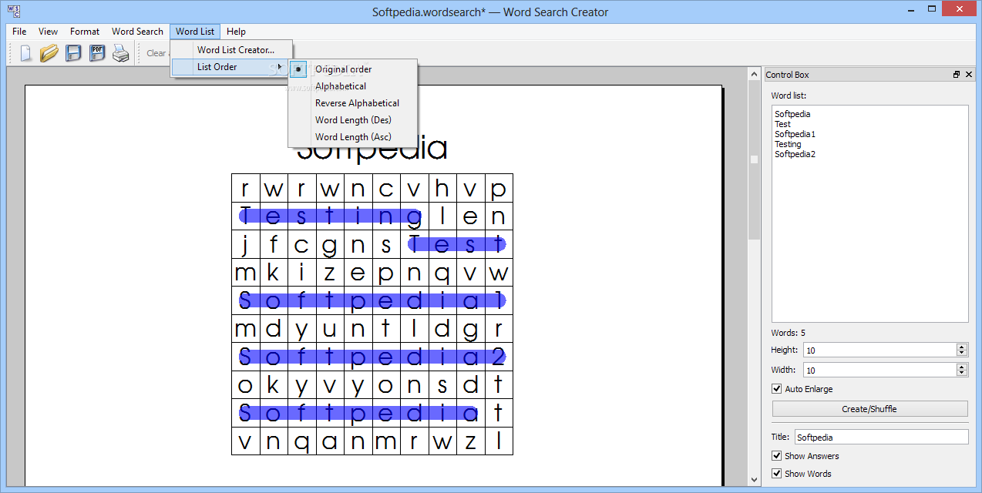Viewport: 982px width, 493px height.
Task: Select Original order option
Action: click(353, 69)
